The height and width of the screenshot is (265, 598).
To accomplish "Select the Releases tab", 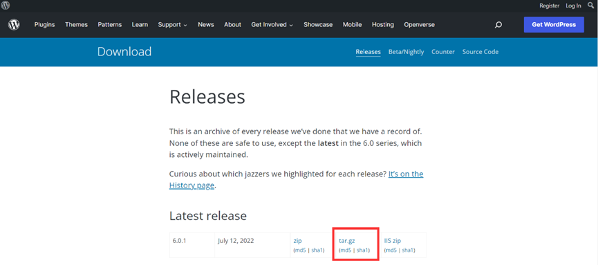I will pyautogui.click(x=368, y=52).
